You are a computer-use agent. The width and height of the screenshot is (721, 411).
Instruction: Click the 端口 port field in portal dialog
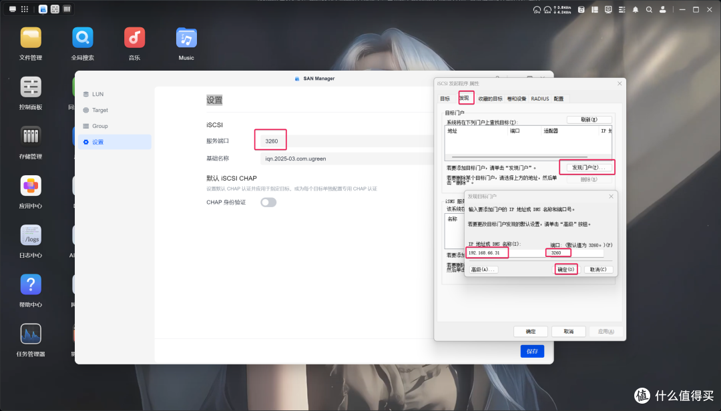[x=576, y=252]
